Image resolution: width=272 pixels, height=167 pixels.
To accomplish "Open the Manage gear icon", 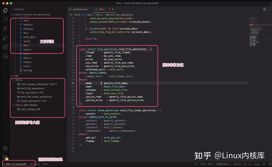I will point(5,158).
